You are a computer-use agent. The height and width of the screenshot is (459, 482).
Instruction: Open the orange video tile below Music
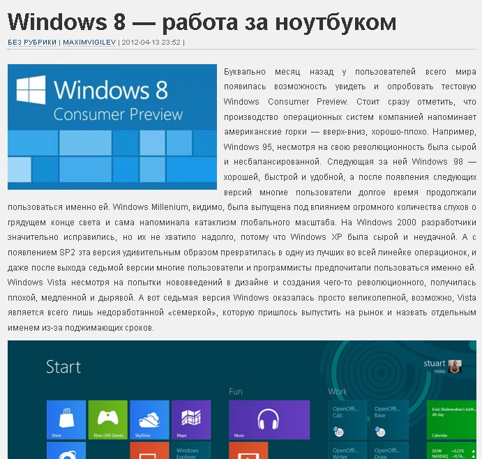[248, 451]
